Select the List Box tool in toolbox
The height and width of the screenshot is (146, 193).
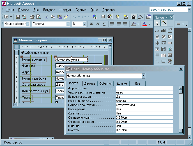164,43
